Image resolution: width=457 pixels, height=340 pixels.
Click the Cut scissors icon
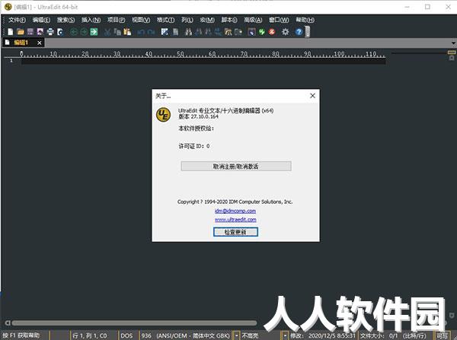pos(107,32)
